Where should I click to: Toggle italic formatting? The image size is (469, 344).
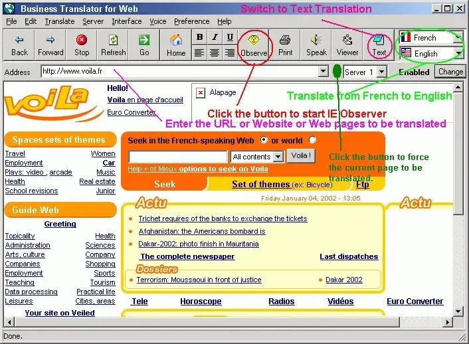215,37
